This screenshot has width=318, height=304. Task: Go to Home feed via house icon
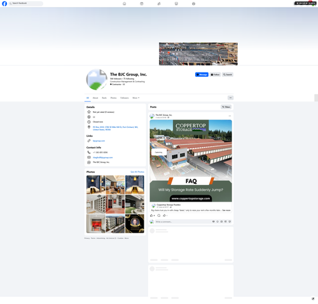[125, 4]
